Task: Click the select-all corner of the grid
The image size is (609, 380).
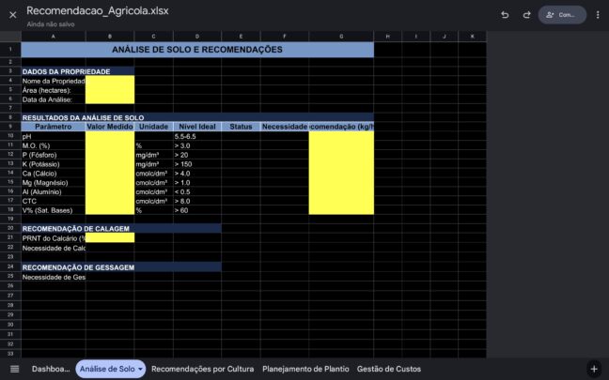Action: 10,36
